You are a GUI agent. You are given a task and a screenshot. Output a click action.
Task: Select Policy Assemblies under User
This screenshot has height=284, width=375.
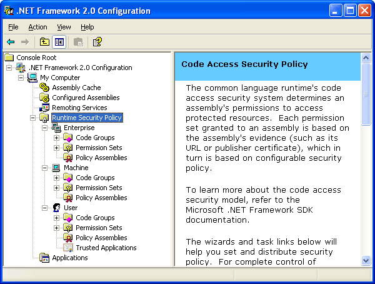[101, 238]
